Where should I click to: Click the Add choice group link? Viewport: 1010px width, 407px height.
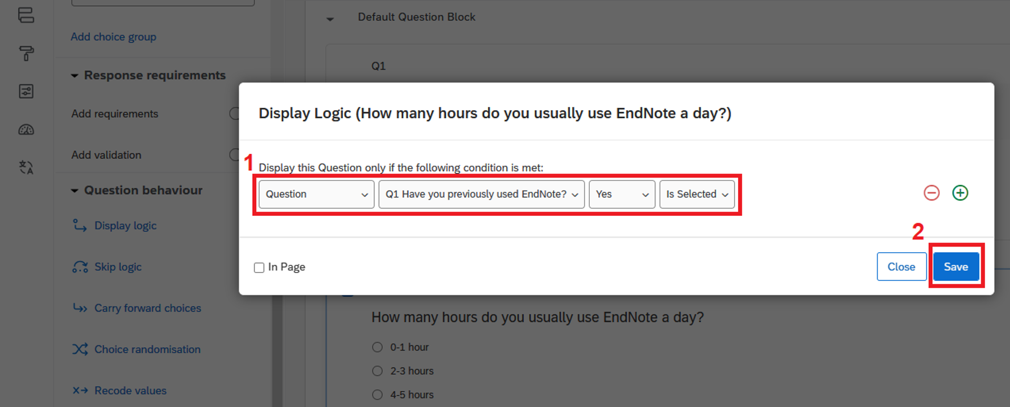[113, 37]
